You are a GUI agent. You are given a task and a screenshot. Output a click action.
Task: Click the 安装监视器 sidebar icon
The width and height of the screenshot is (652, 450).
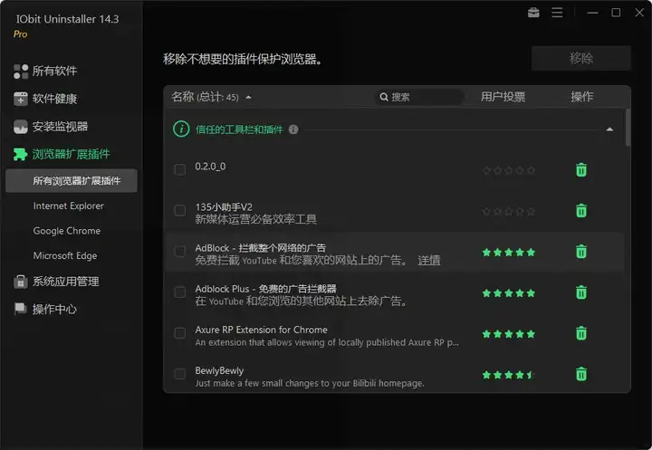point(21,127)
